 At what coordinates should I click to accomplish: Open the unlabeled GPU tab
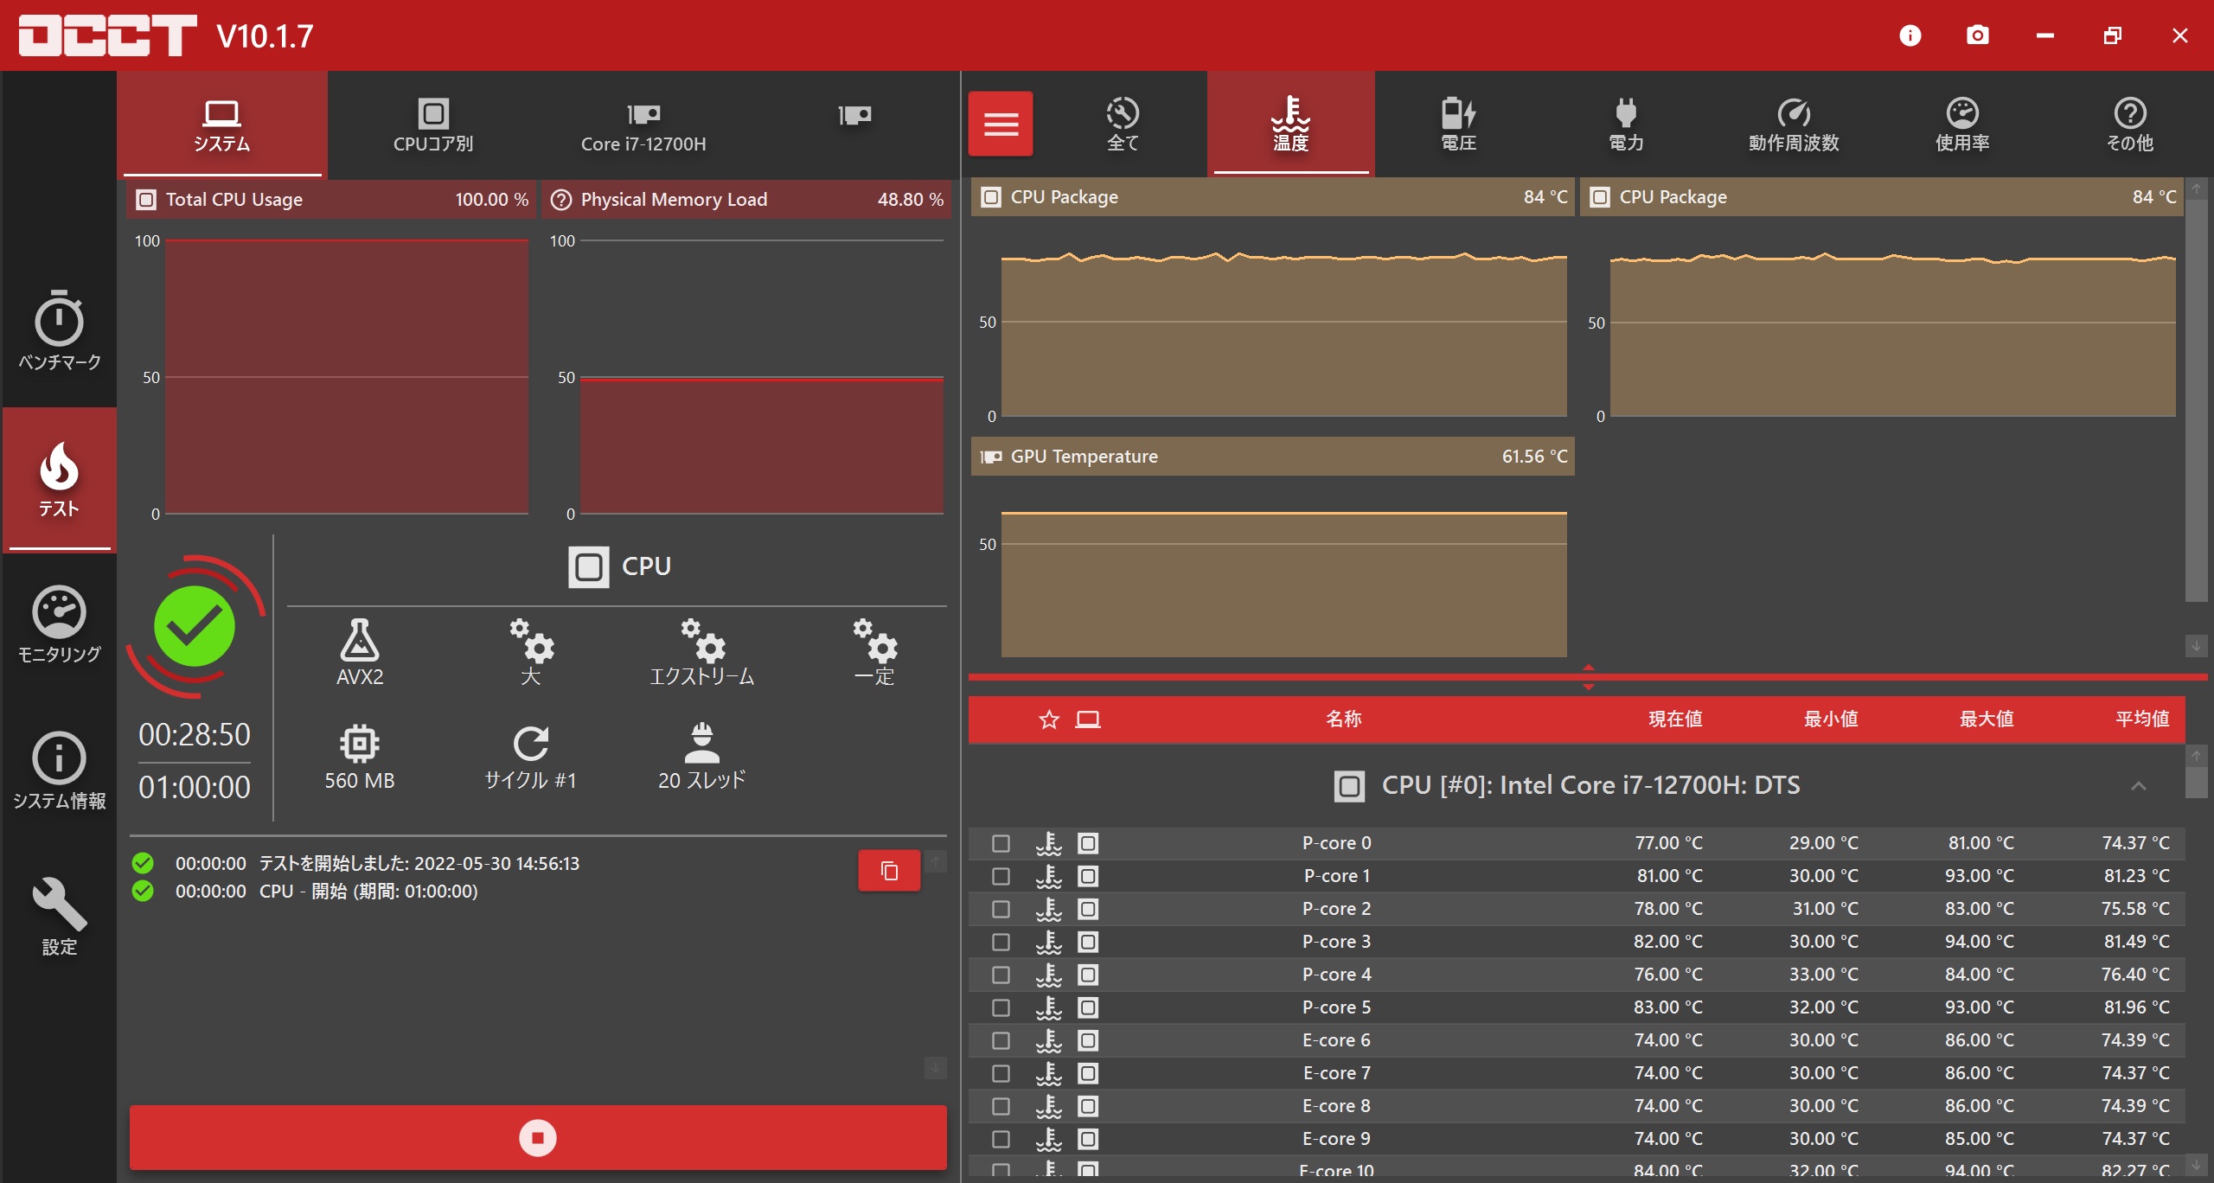(x=854, y=125)
